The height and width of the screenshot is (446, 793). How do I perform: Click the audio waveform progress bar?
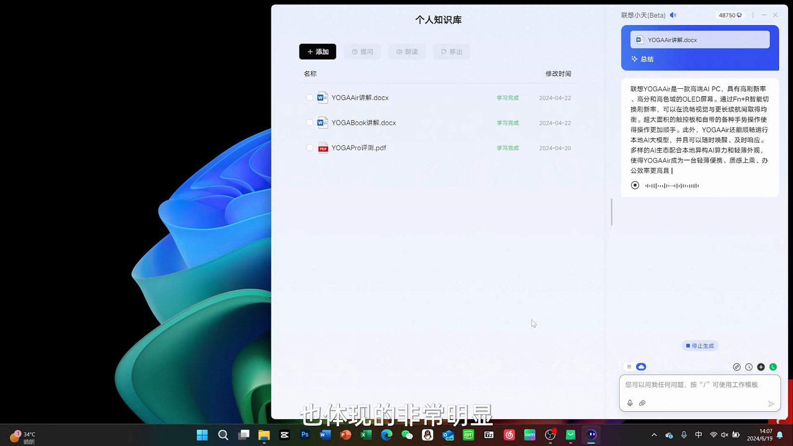pyautogui.click(x=672, y=186)
